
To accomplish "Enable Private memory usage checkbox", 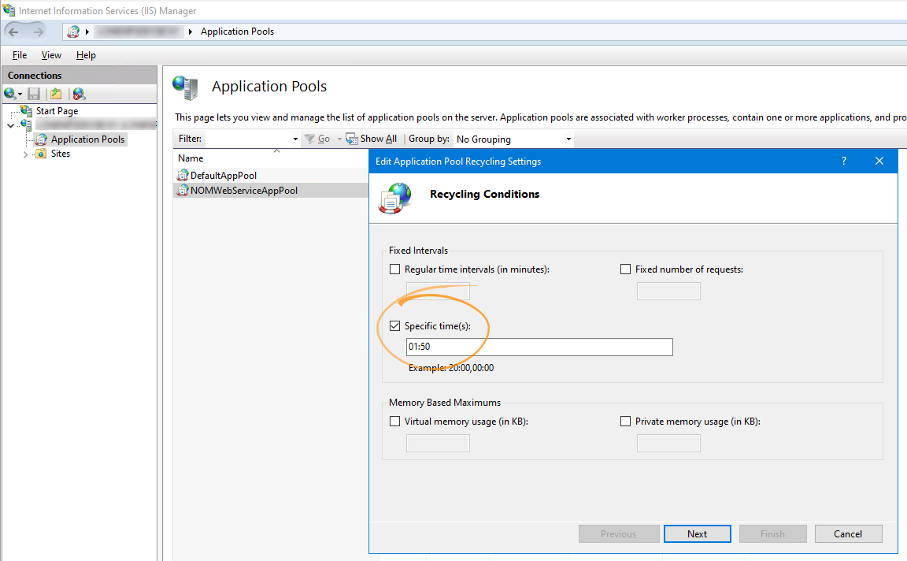I will click(x=625, y=422).
